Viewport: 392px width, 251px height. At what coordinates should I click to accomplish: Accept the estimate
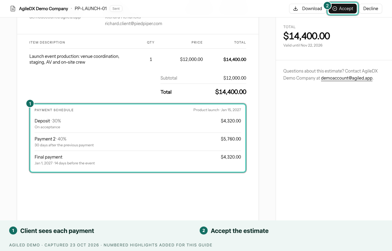(x=343, y=9)
